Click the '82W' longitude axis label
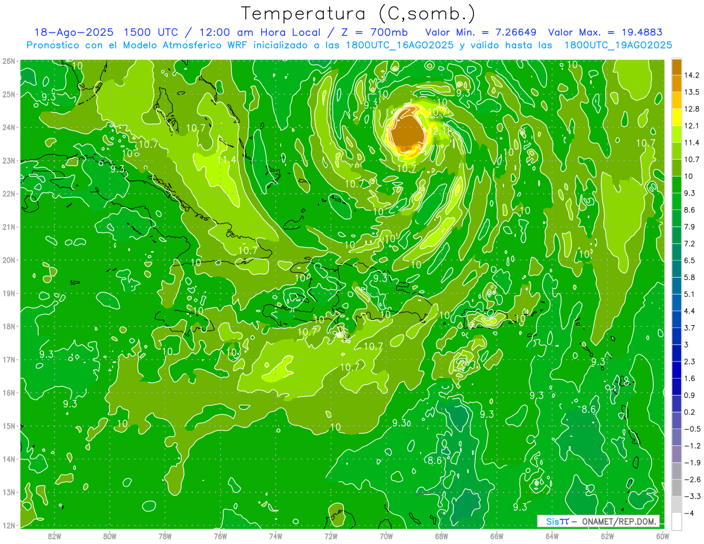 tap(55, 536)
